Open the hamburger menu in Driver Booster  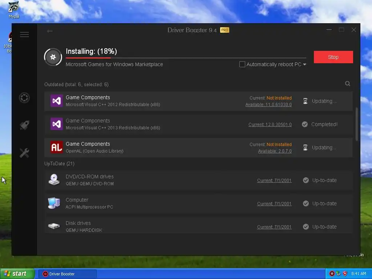coord(24,35)
